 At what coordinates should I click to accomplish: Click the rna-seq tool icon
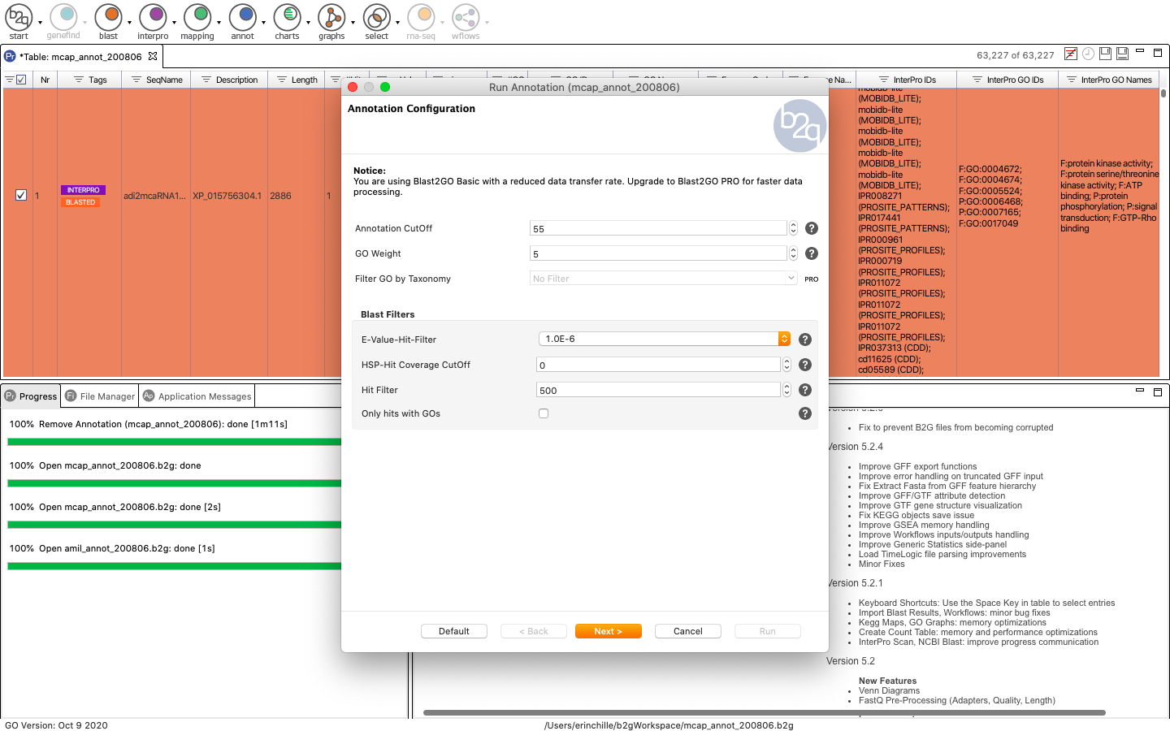click(421, 17)
